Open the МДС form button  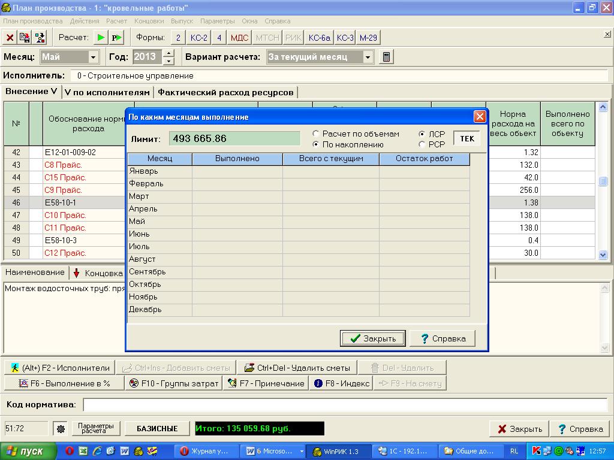click(239, 38)
